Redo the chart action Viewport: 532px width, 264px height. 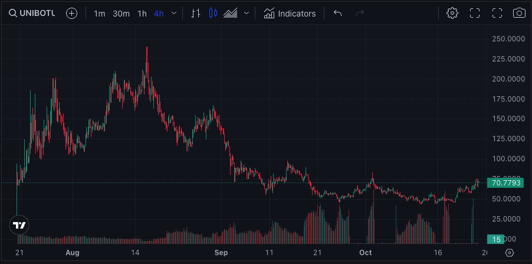click(360, 14)
